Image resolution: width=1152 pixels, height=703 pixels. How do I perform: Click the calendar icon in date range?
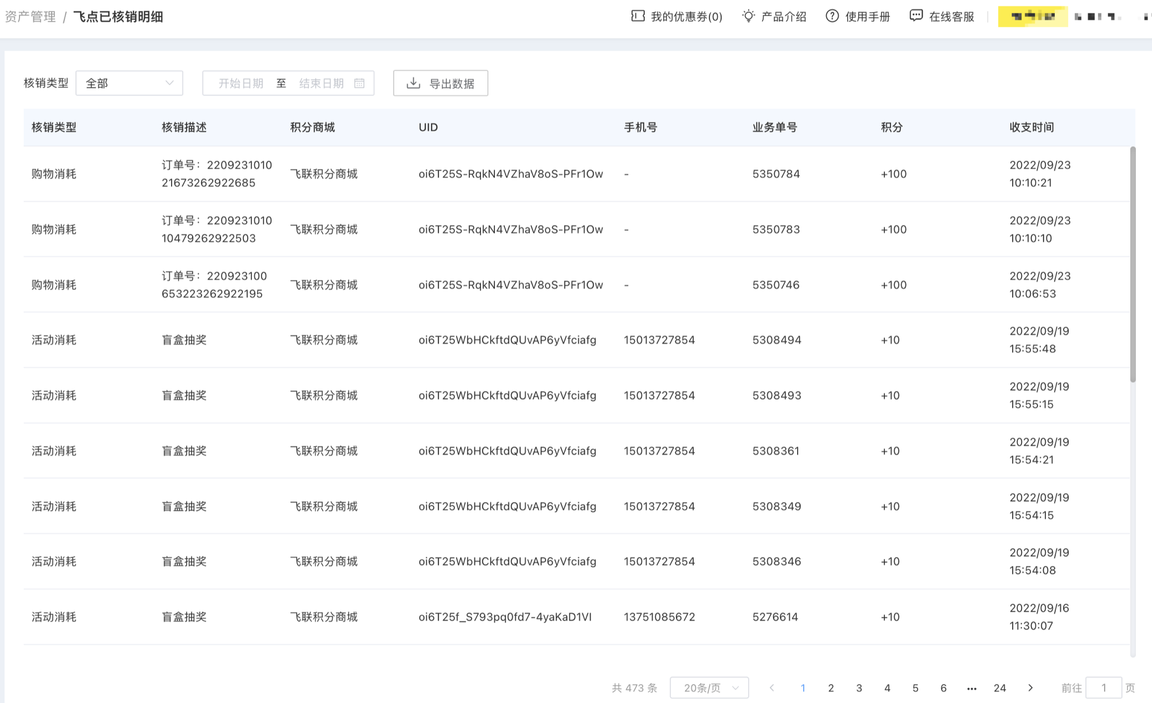pos(359,83)
